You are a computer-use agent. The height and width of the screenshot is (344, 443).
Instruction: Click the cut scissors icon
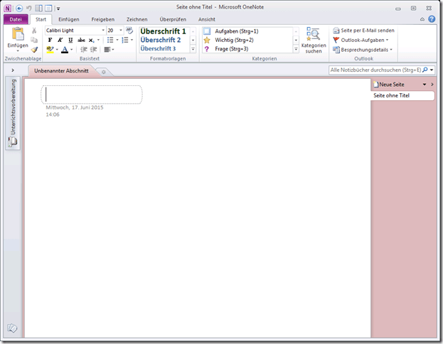pyautogui.click(x=34, y=31)
